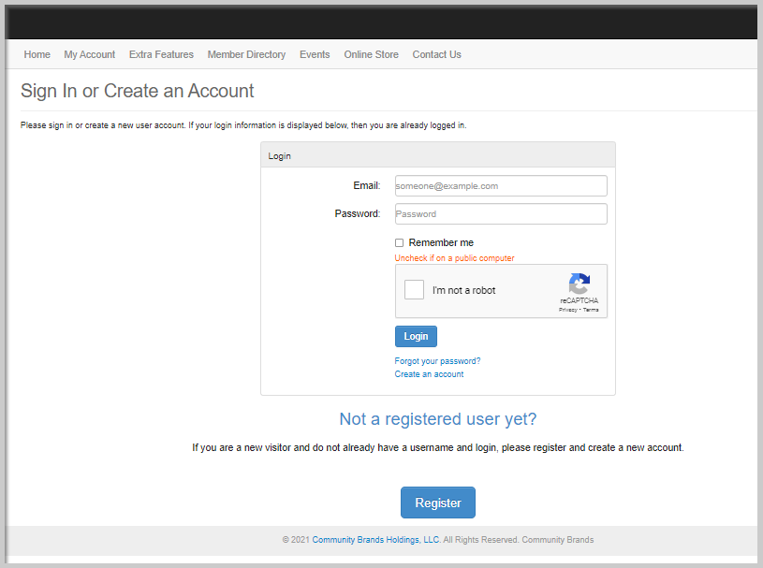Open the My Account menu item
This screenshot has height=568, width=763.
89,54
